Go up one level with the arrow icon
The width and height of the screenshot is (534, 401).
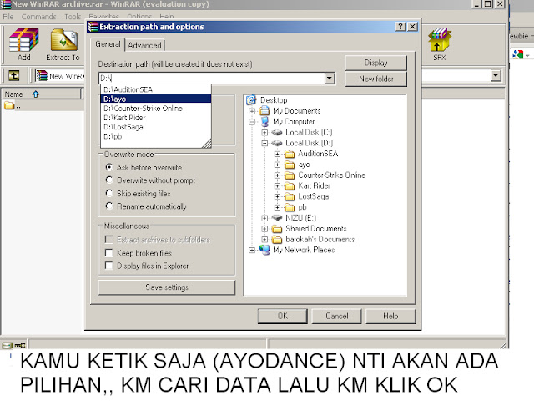pos(13,75)
